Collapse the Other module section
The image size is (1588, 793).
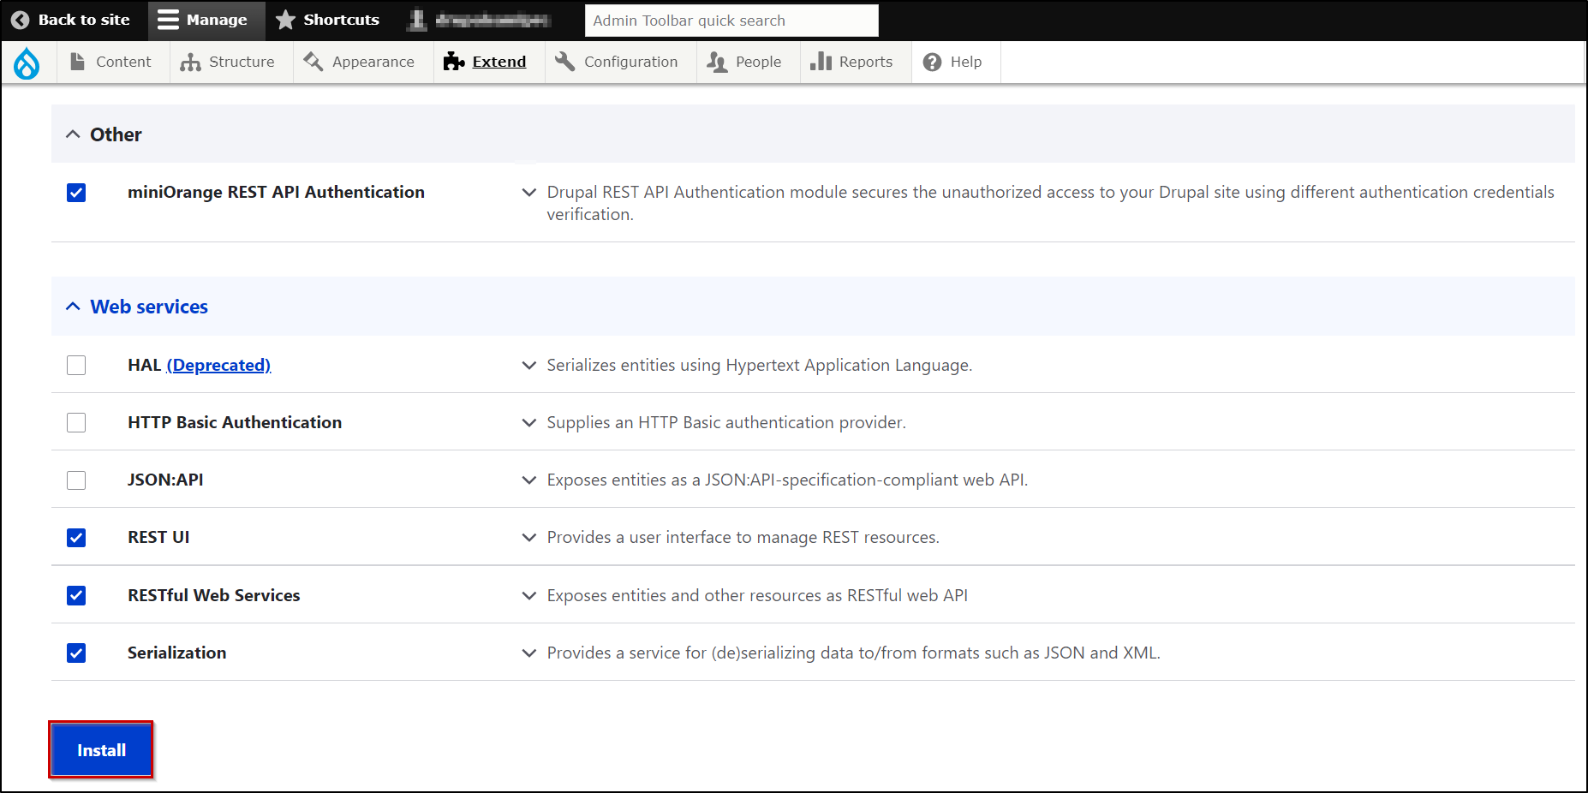click(74, 134)
